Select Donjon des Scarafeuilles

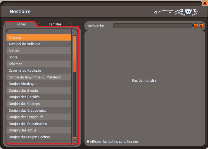click(x=39, y=124)
